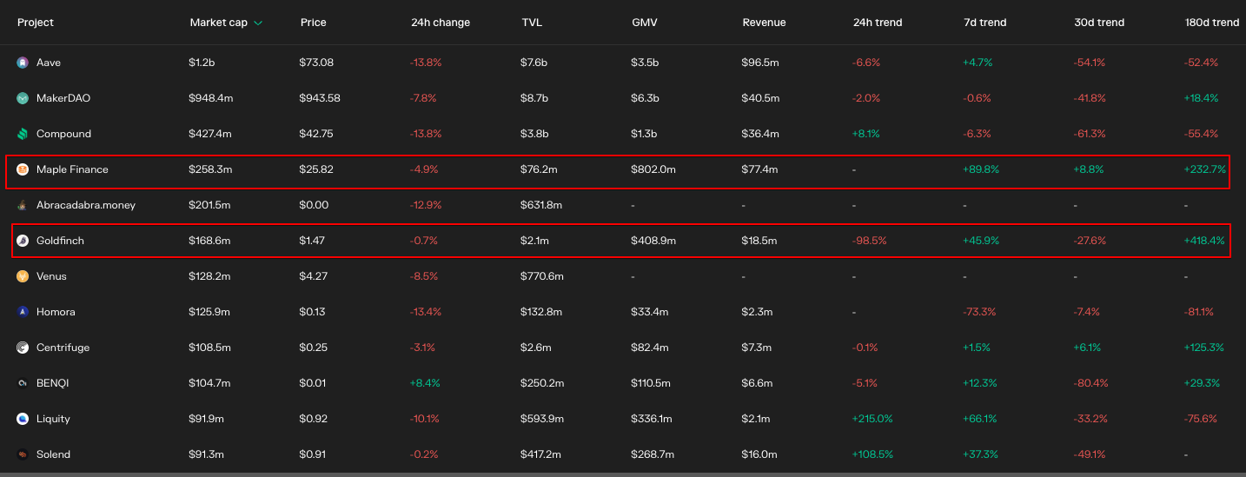Sort by 7d trend column header
1246x477 pixels.
pyautogui.click(x=984, y=23)
